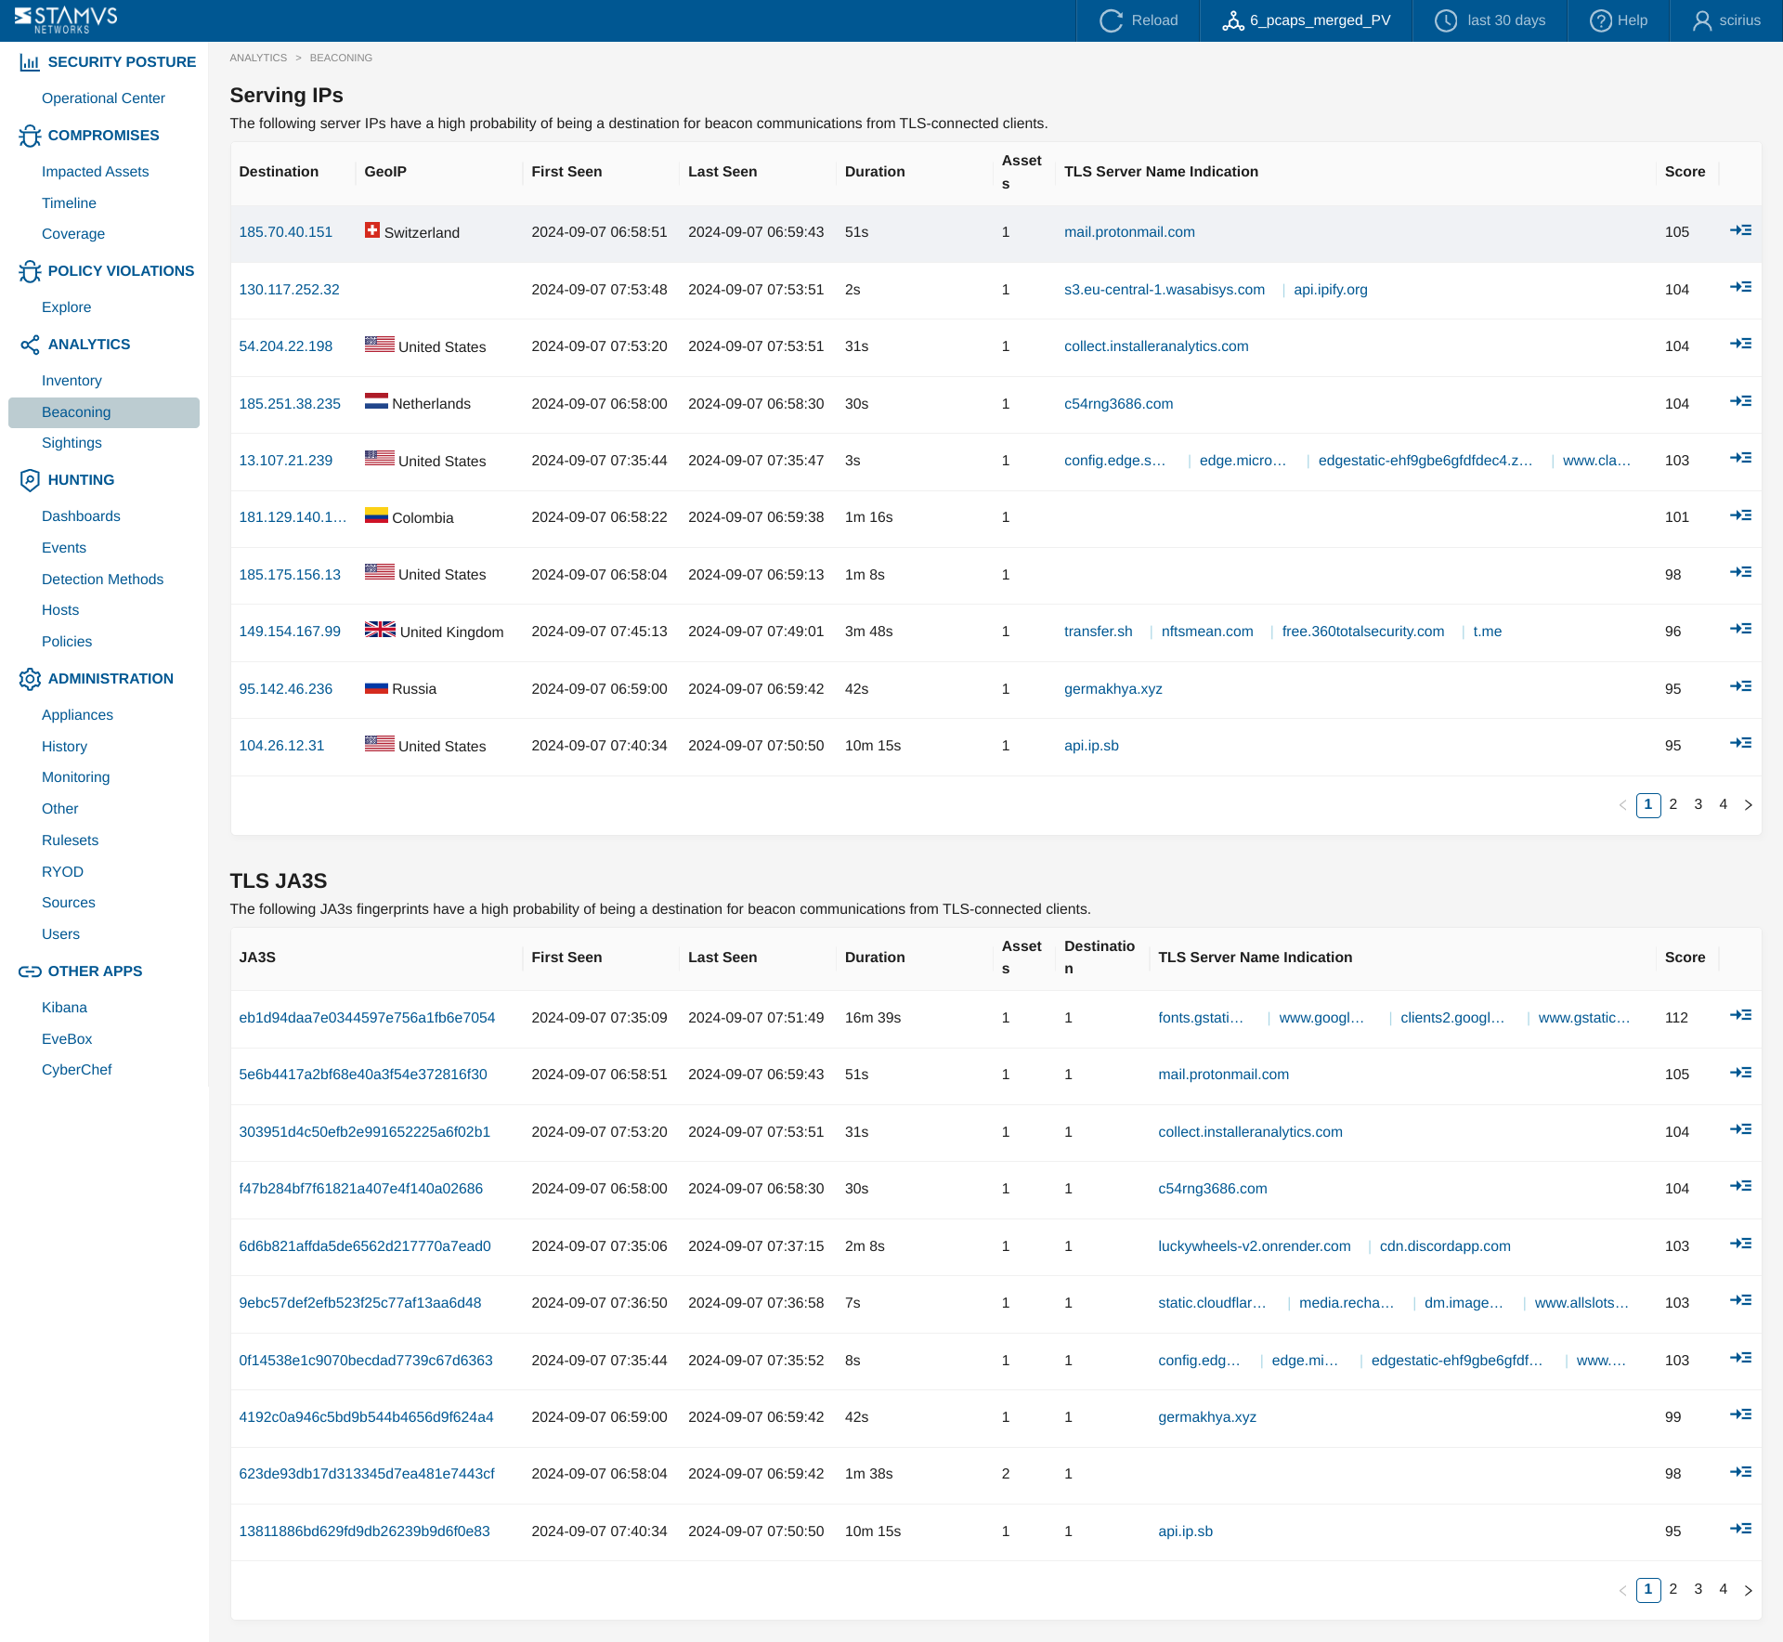Open Detection Methods in Hunting section
The image size is (1783, 1642).
(102, 580)
